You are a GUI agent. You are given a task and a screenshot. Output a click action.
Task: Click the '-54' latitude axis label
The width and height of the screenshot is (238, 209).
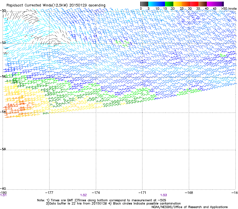click(3, 77)
